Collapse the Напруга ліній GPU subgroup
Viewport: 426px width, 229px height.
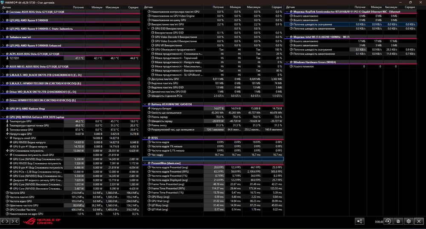[x=7, y=138]
